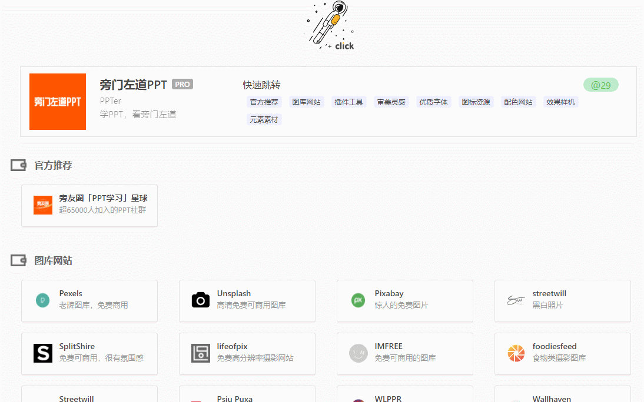This screenshot has height=402, width=644.
Task: Click the Unsplash camera icon
Action: point(200,300)
